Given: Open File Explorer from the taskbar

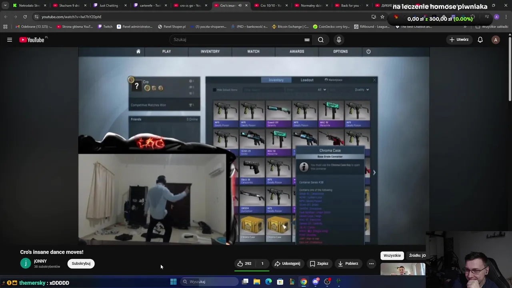Looking at the screenshot, I should point(257,282).
